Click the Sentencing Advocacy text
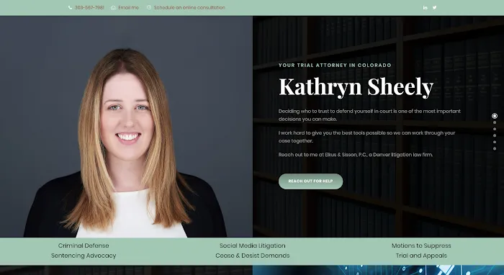The height and width of the screenshot is (275, 504). coord(84,256)
